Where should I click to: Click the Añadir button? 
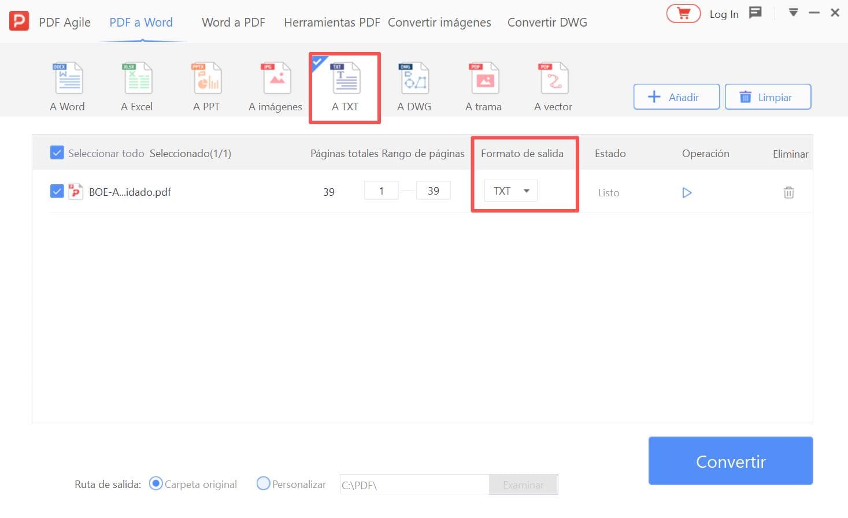tap(676, 97)
